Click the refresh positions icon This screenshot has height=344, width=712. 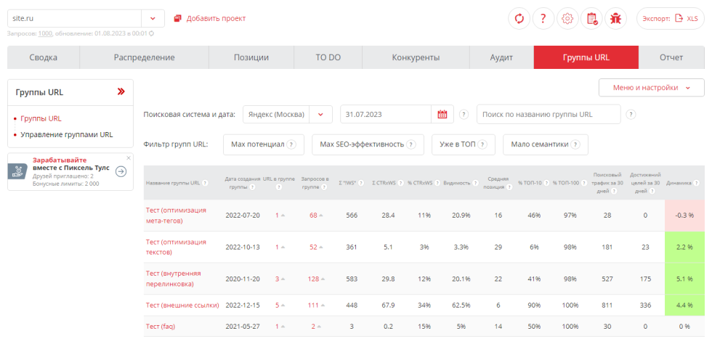tap(519, 19)
